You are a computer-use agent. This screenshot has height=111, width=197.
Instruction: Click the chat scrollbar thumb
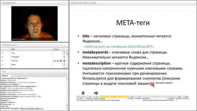67,105
